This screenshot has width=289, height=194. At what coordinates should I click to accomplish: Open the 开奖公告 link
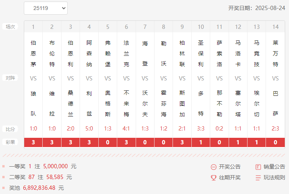pos(230,167)
